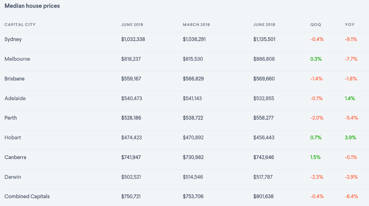Select the Canberra row label
The image size is (369, 206).
click(15, 157)
